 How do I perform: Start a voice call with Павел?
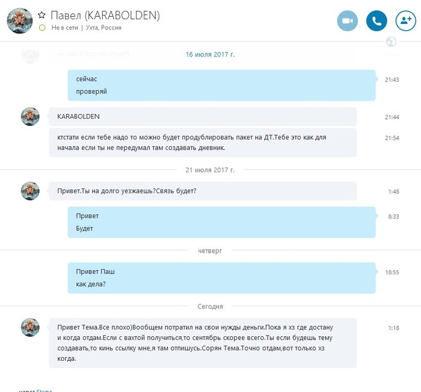376,21
